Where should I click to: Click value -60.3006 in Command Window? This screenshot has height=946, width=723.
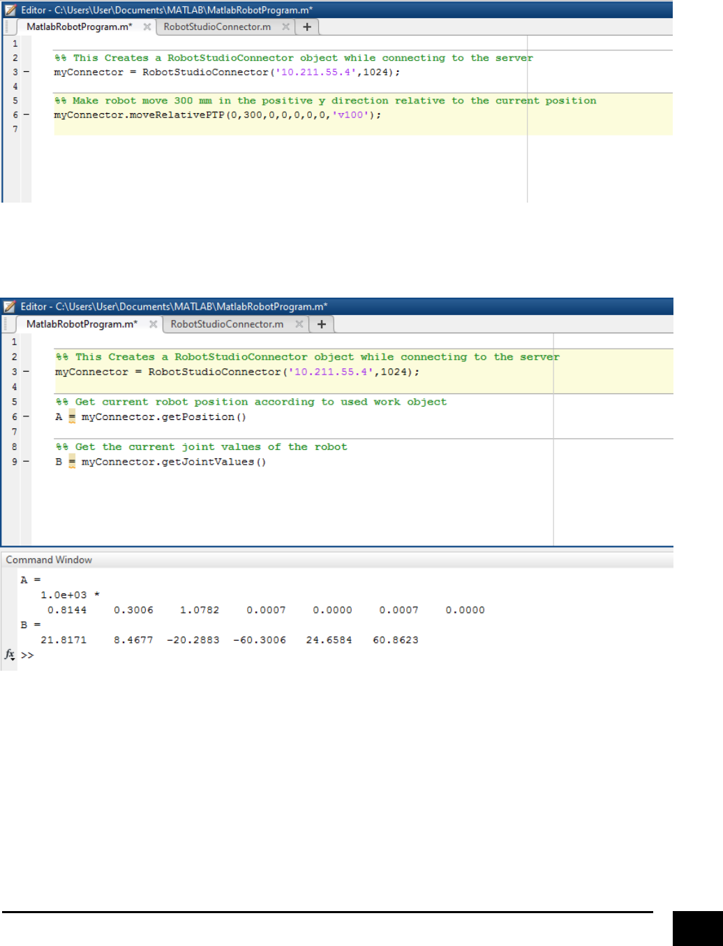click(260, 640)
